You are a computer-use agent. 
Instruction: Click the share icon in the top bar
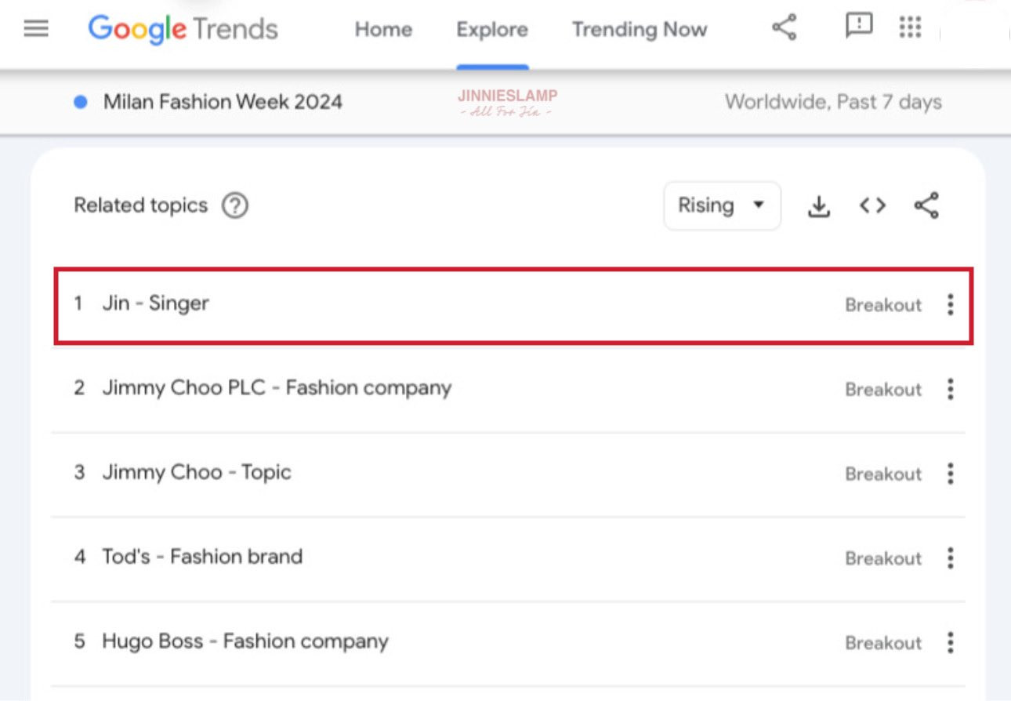(x=783, y=26)
